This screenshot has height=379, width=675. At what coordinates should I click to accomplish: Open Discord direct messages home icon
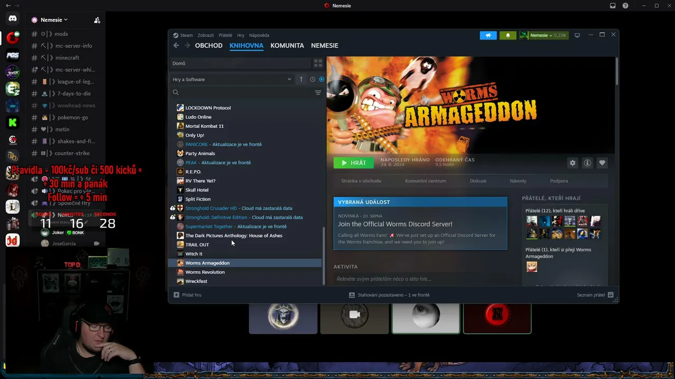(x=13, y=18)
